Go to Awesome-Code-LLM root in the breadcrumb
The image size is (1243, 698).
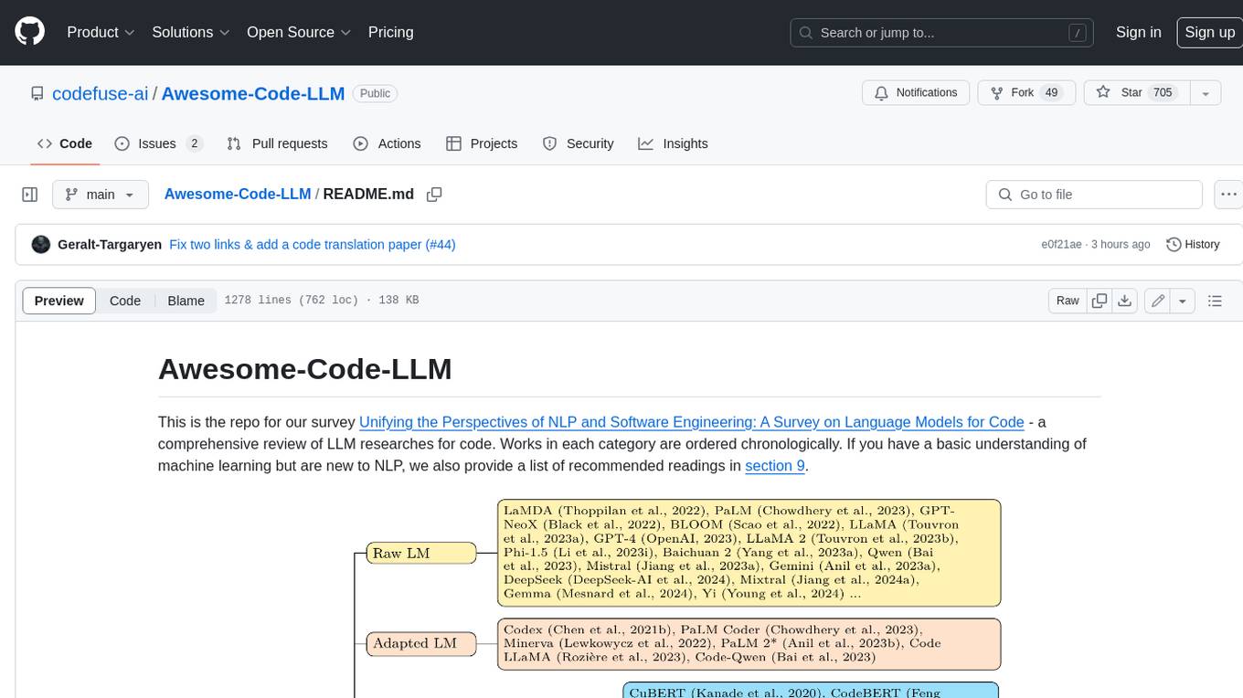(x=238, y=195)
